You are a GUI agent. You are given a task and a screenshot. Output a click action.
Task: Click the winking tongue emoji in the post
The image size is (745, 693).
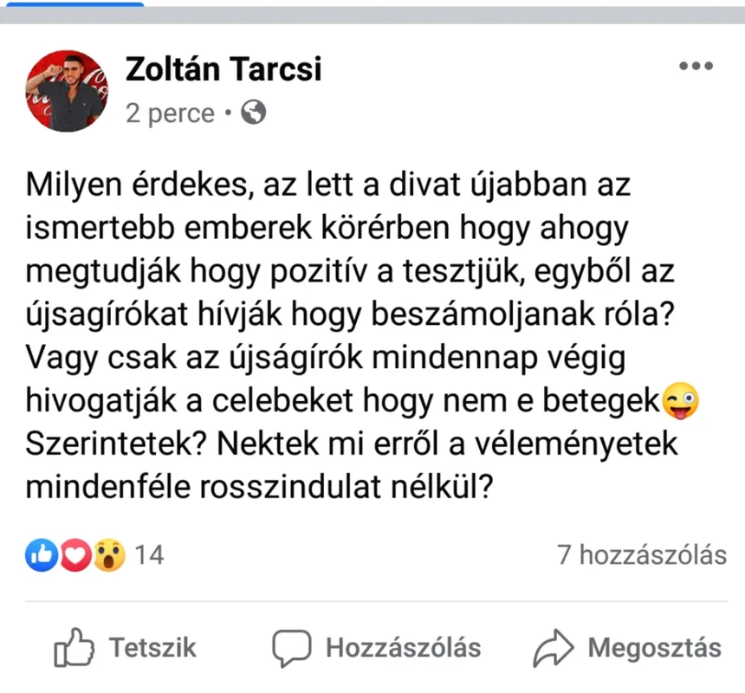click(x=681, y=403)
